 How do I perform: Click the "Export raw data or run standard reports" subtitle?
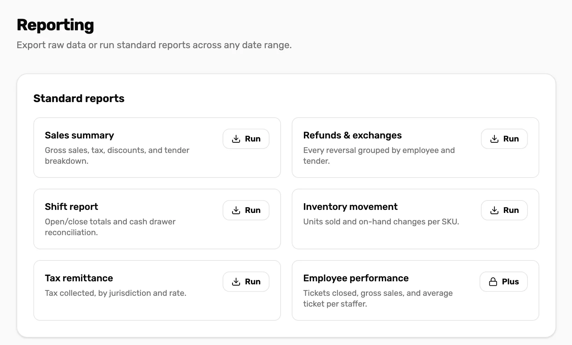154,45
